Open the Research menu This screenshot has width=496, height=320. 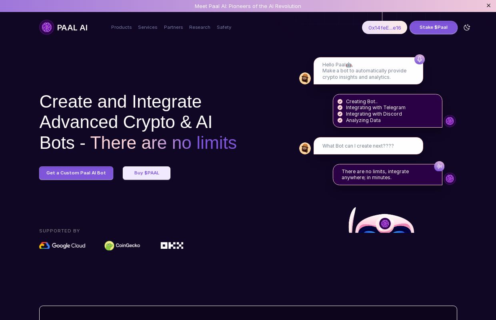[x=200, y=27]
